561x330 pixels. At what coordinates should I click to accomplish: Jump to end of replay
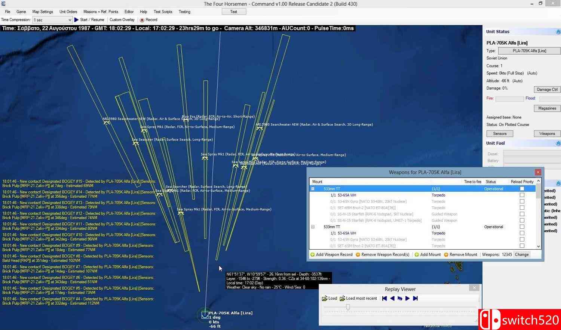(x=415, y=298)
